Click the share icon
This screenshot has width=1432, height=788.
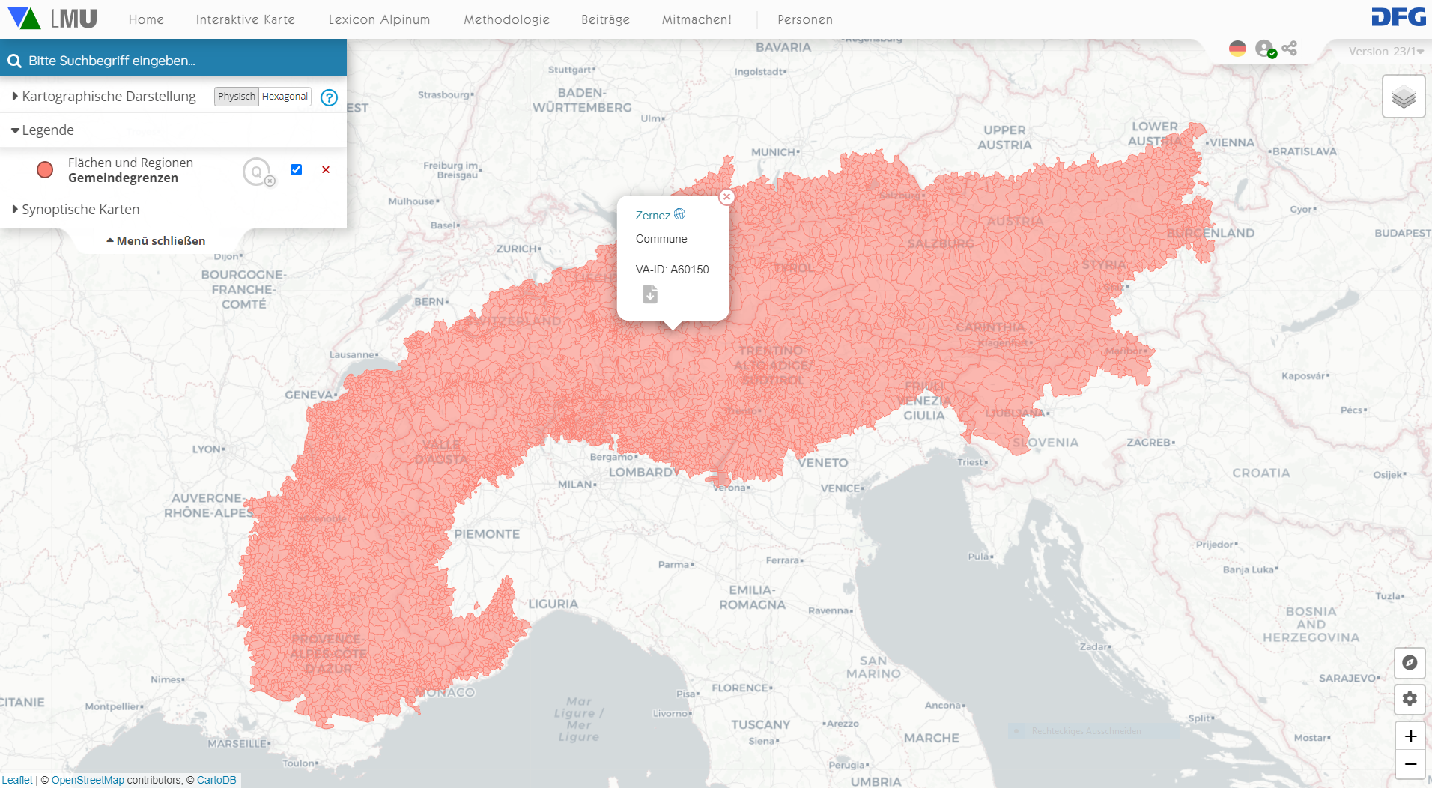[x=1289, y=49]
